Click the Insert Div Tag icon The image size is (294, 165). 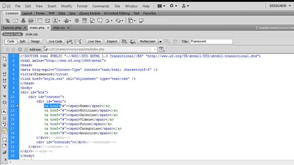(x=48, y=21)
